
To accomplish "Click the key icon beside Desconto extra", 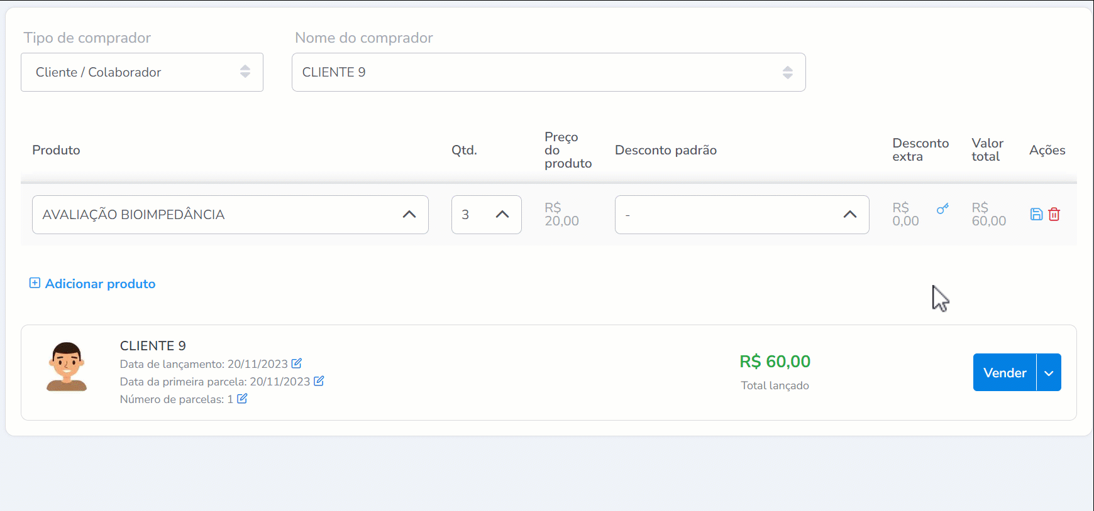I will (x=942, y=209).
